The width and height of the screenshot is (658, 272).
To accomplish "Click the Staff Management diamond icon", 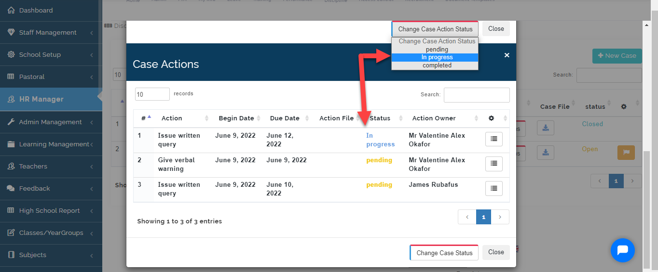I will point(11,32).
